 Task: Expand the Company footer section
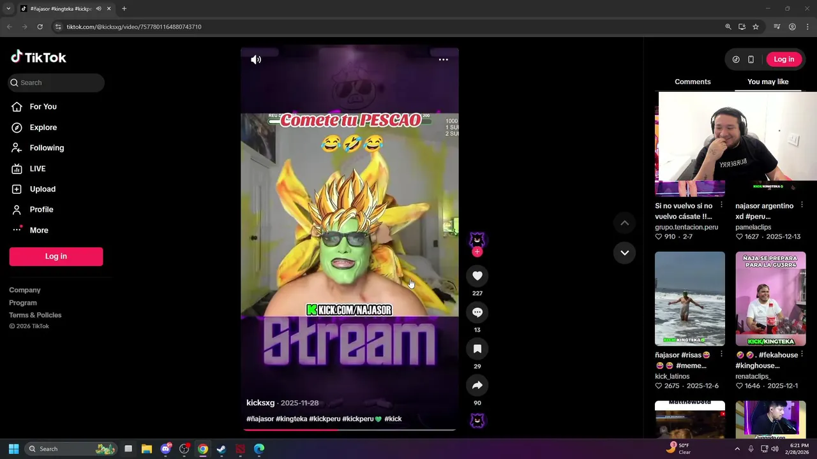[x=25, y=290]
